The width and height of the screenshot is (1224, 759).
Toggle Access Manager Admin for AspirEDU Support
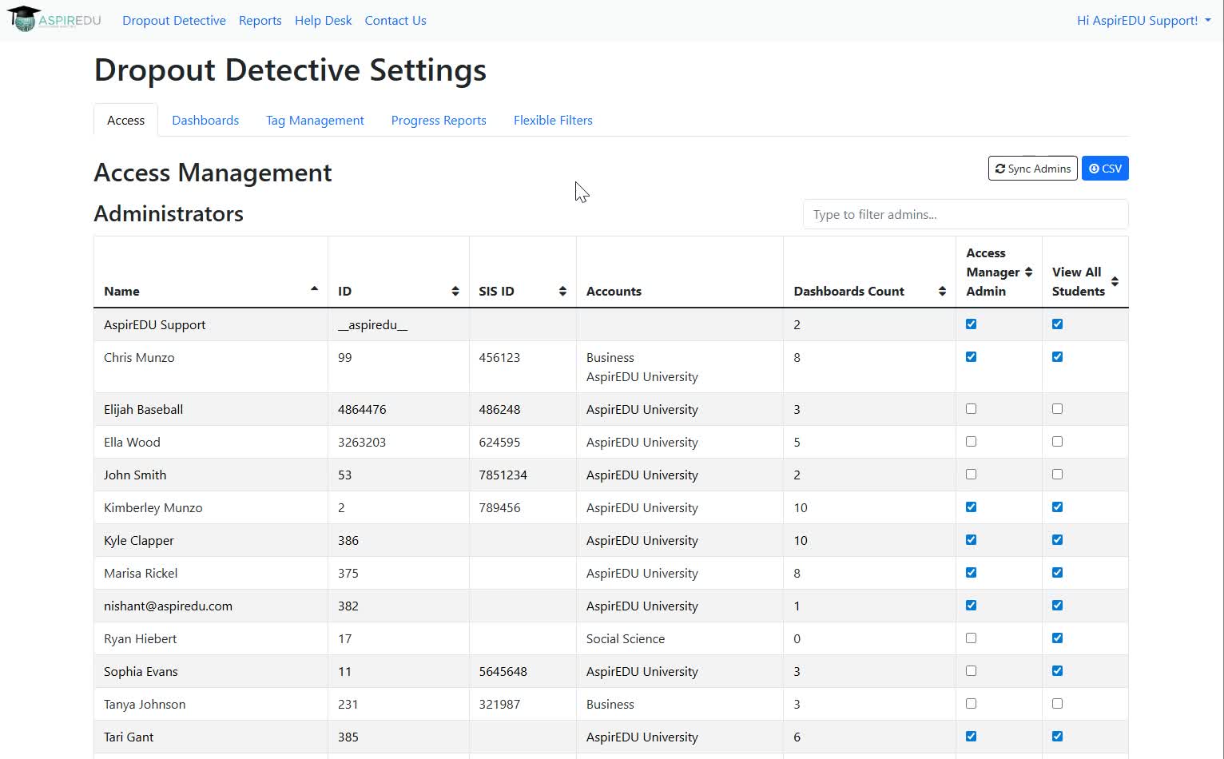[971, 324]
